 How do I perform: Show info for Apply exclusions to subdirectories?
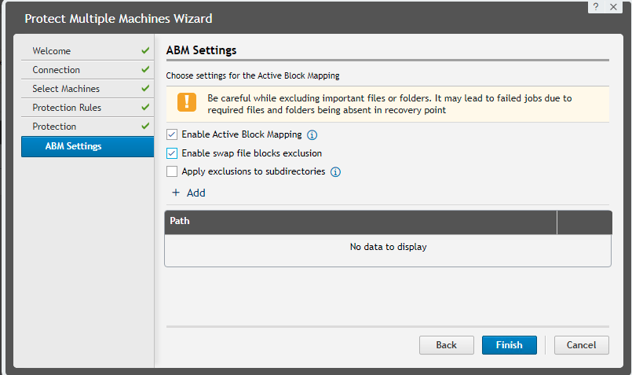335,172
